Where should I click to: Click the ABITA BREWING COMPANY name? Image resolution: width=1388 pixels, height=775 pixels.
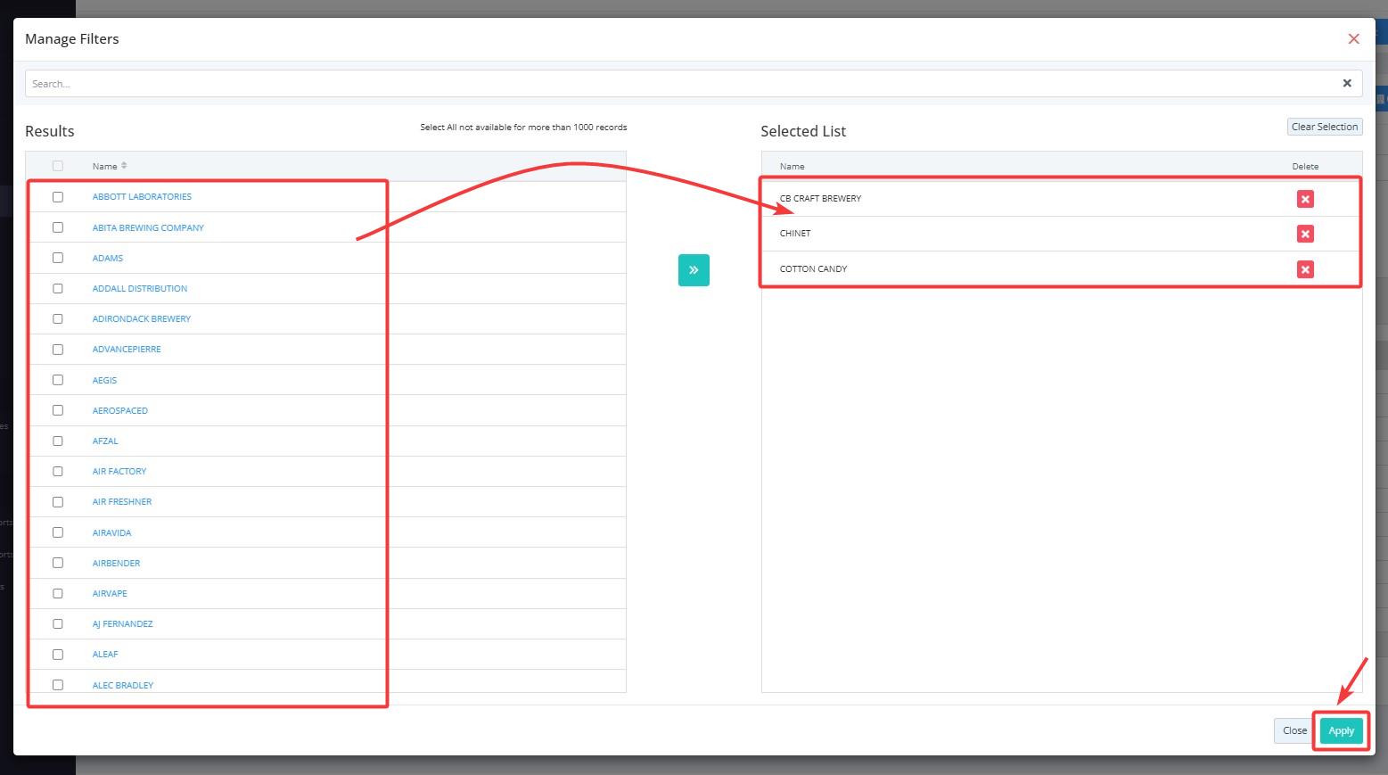click(148, 227)
